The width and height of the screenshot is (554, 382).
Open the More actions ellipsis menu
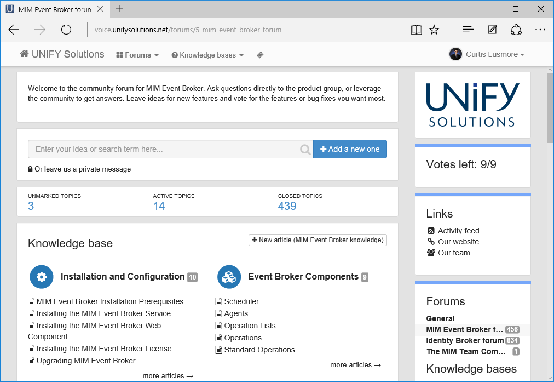tap(540, 30)
